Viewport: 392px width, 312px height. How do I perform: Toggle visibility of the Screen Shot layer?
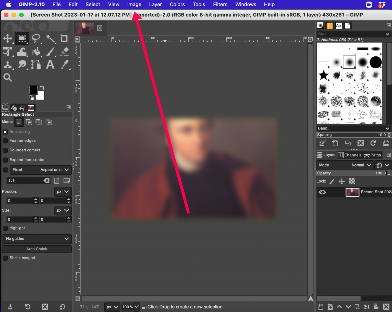point(322,192)
